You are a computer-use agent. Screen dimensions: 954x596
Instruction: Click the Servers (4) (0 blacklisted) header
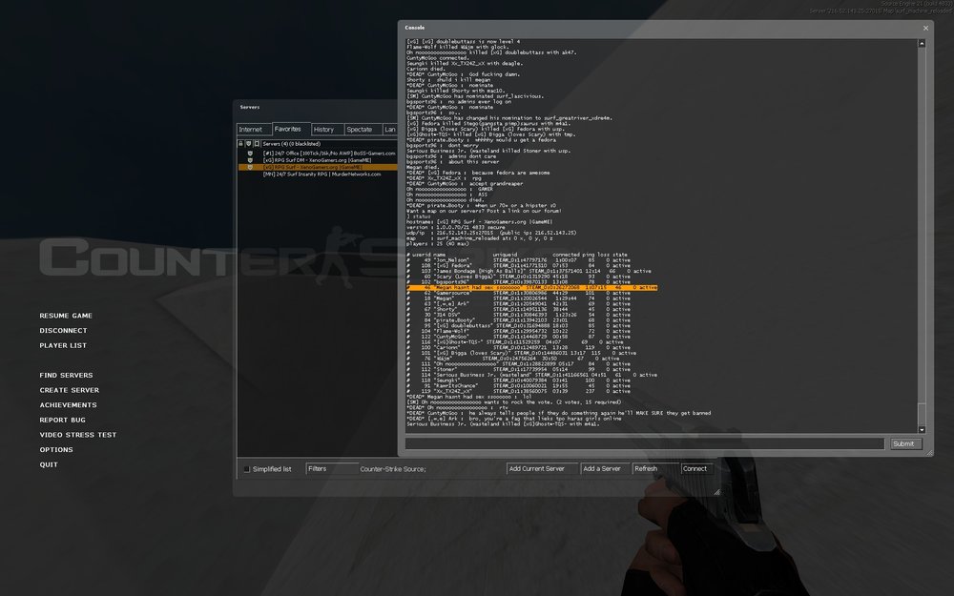(292, 144)
